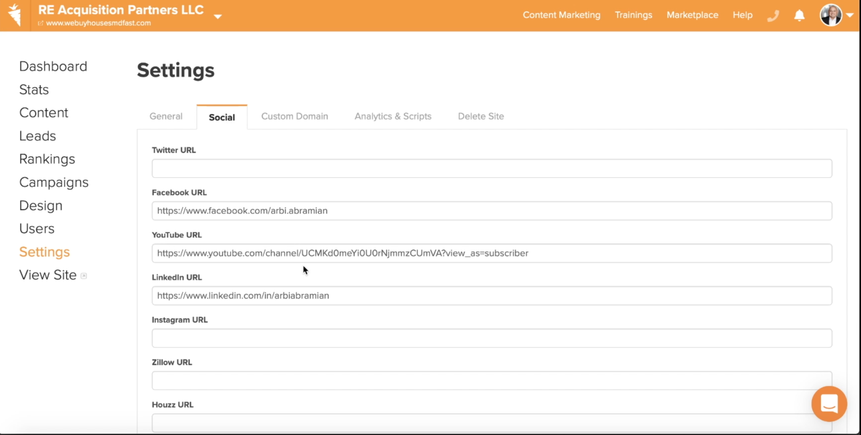Image resolution: width=861 pixels, height=435 pixels.
Task: Expand the profile menu arrow
Action: (x=850, y=15)
